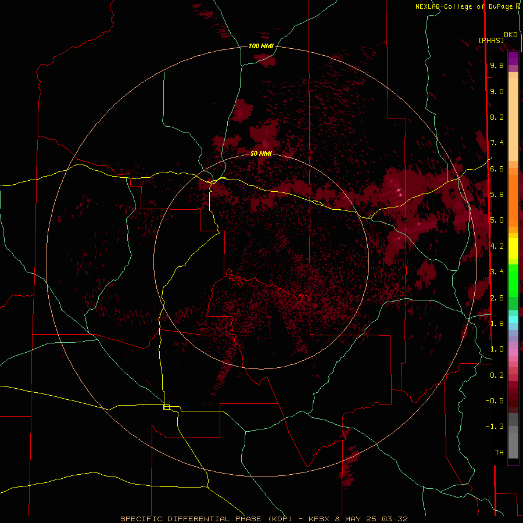
Task: Click the 4.2 legend value
Action: (x=497, y=246)
